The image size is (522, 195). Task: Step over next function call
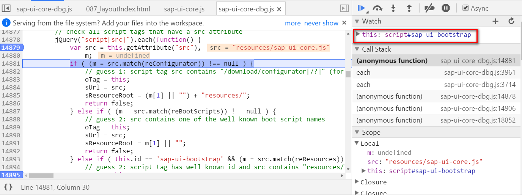pyautogui.click(x=377, y=8)
